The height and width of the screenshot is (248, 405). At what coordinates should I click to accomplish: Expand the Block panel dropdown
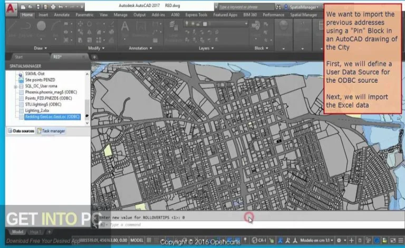pyautogui.click(x=261, y=48)
